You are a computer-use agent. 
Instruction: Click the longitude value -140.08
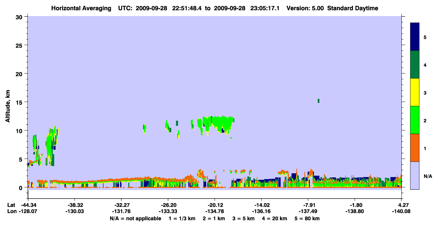(x=401, y=212)
